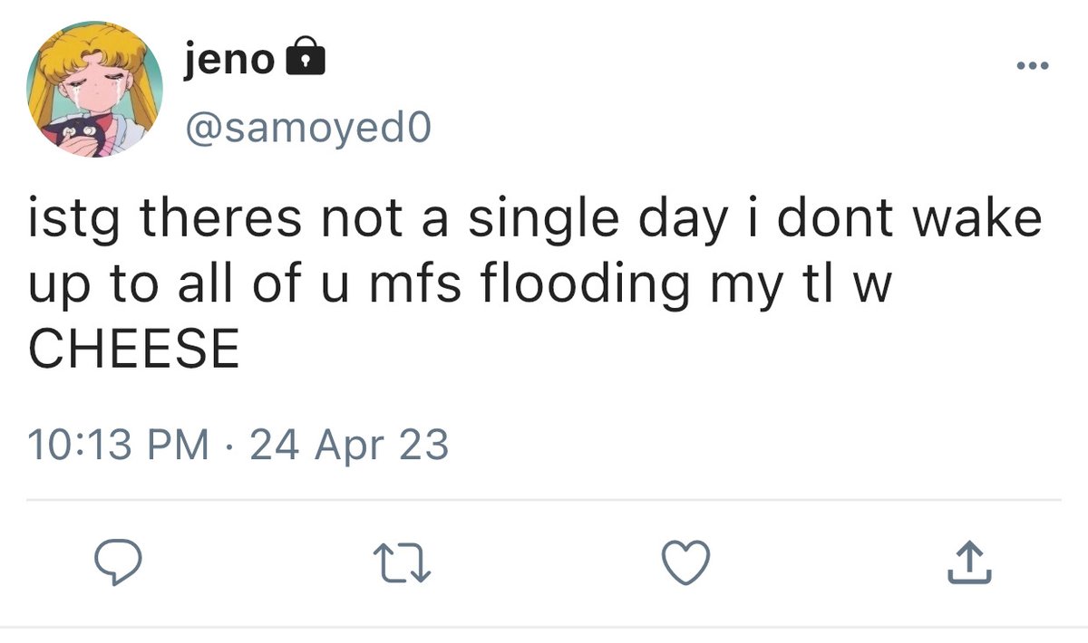This screenshot has height=643, width=1088.
Task: Like the tweet with the heart icon
Action: [685, 563]
